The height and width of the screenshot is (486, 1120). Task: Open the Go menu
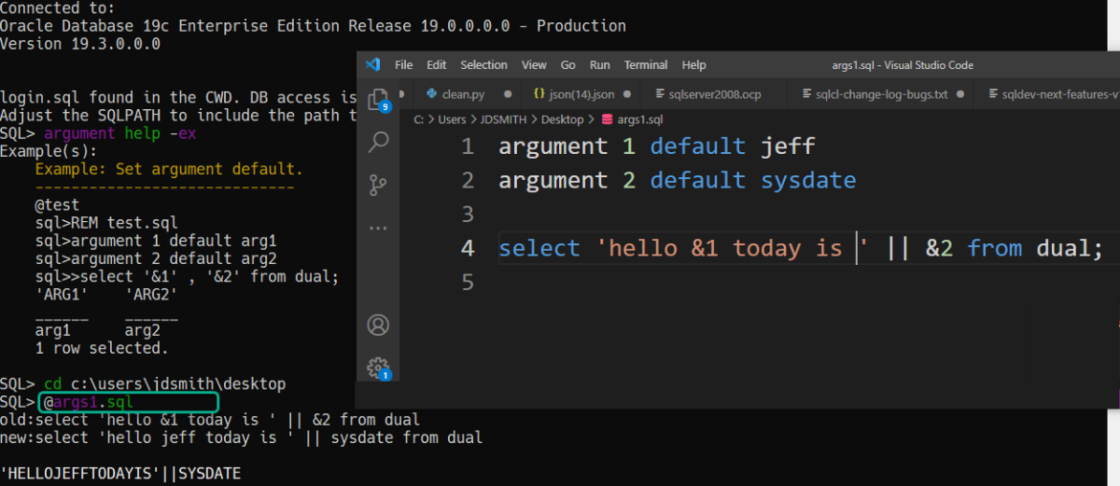coord(568,65)
